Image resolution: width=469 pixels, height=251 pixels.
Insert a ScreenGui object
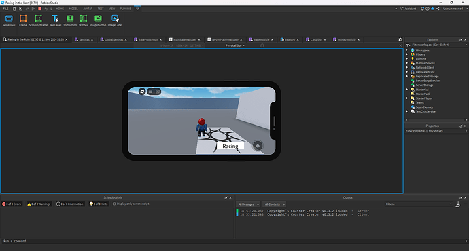pyautogui.click(x=9, y=20)
